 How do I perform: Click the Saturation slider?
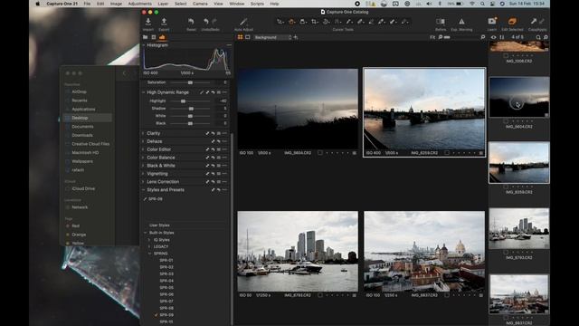[x=190, y=82]
